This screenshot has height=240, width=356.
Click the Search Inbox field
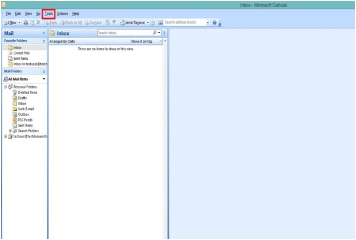125,33
